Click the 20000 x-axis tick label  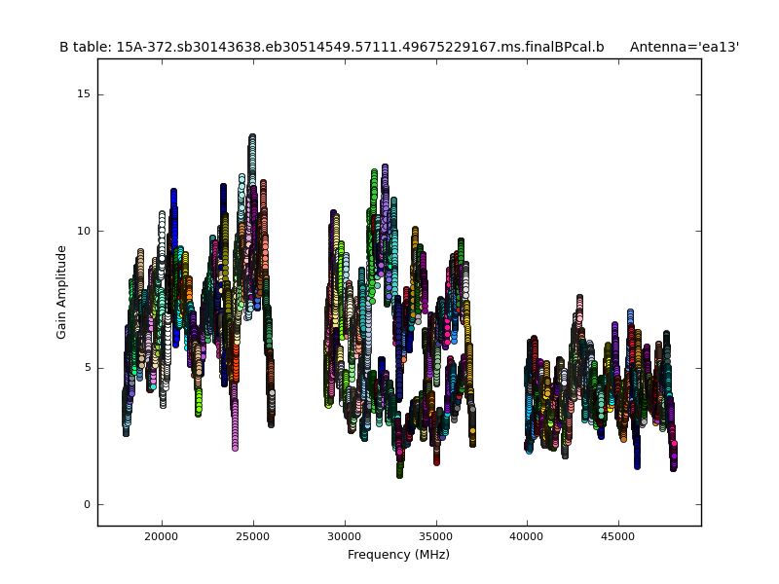[x=162, y=536]
